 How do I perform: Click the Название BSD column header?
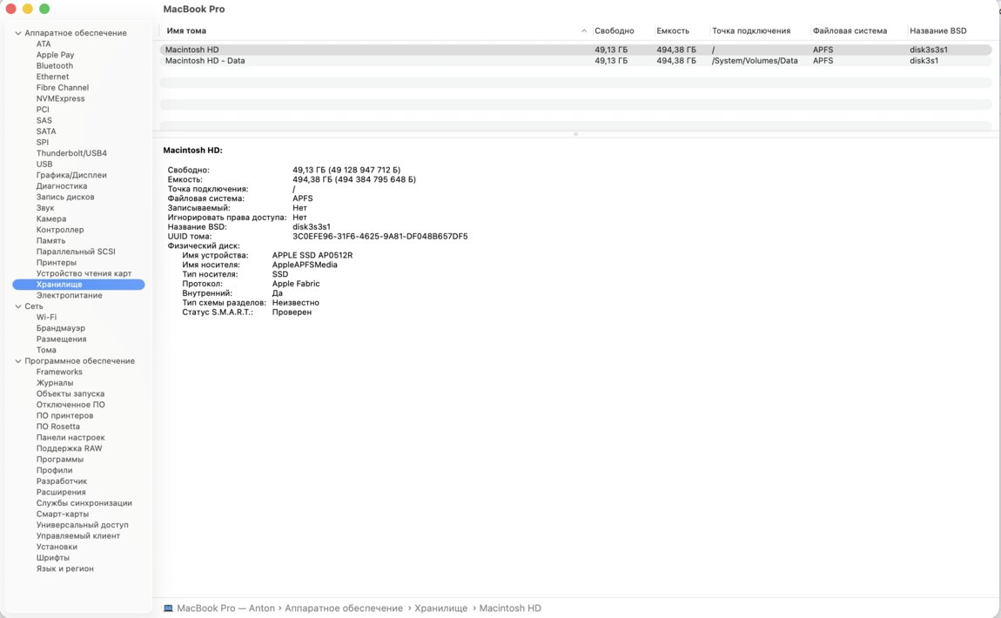click(938, 30)
